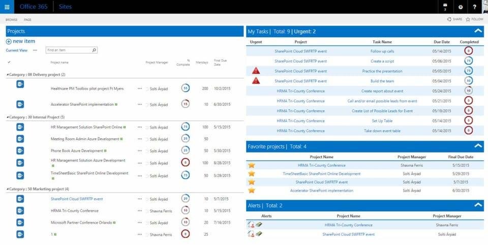Open project icon for Meeting Room Admin Azure
The height and width of the screenshot is (245, 488).
click(x=20, y=139)
